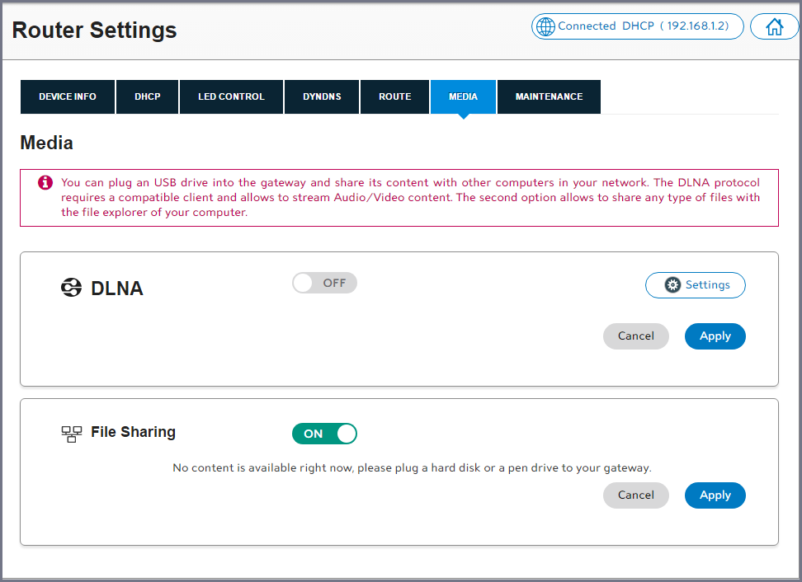Click the DLNA logo icon
802x582 pixels.
(x=72, y=288)
